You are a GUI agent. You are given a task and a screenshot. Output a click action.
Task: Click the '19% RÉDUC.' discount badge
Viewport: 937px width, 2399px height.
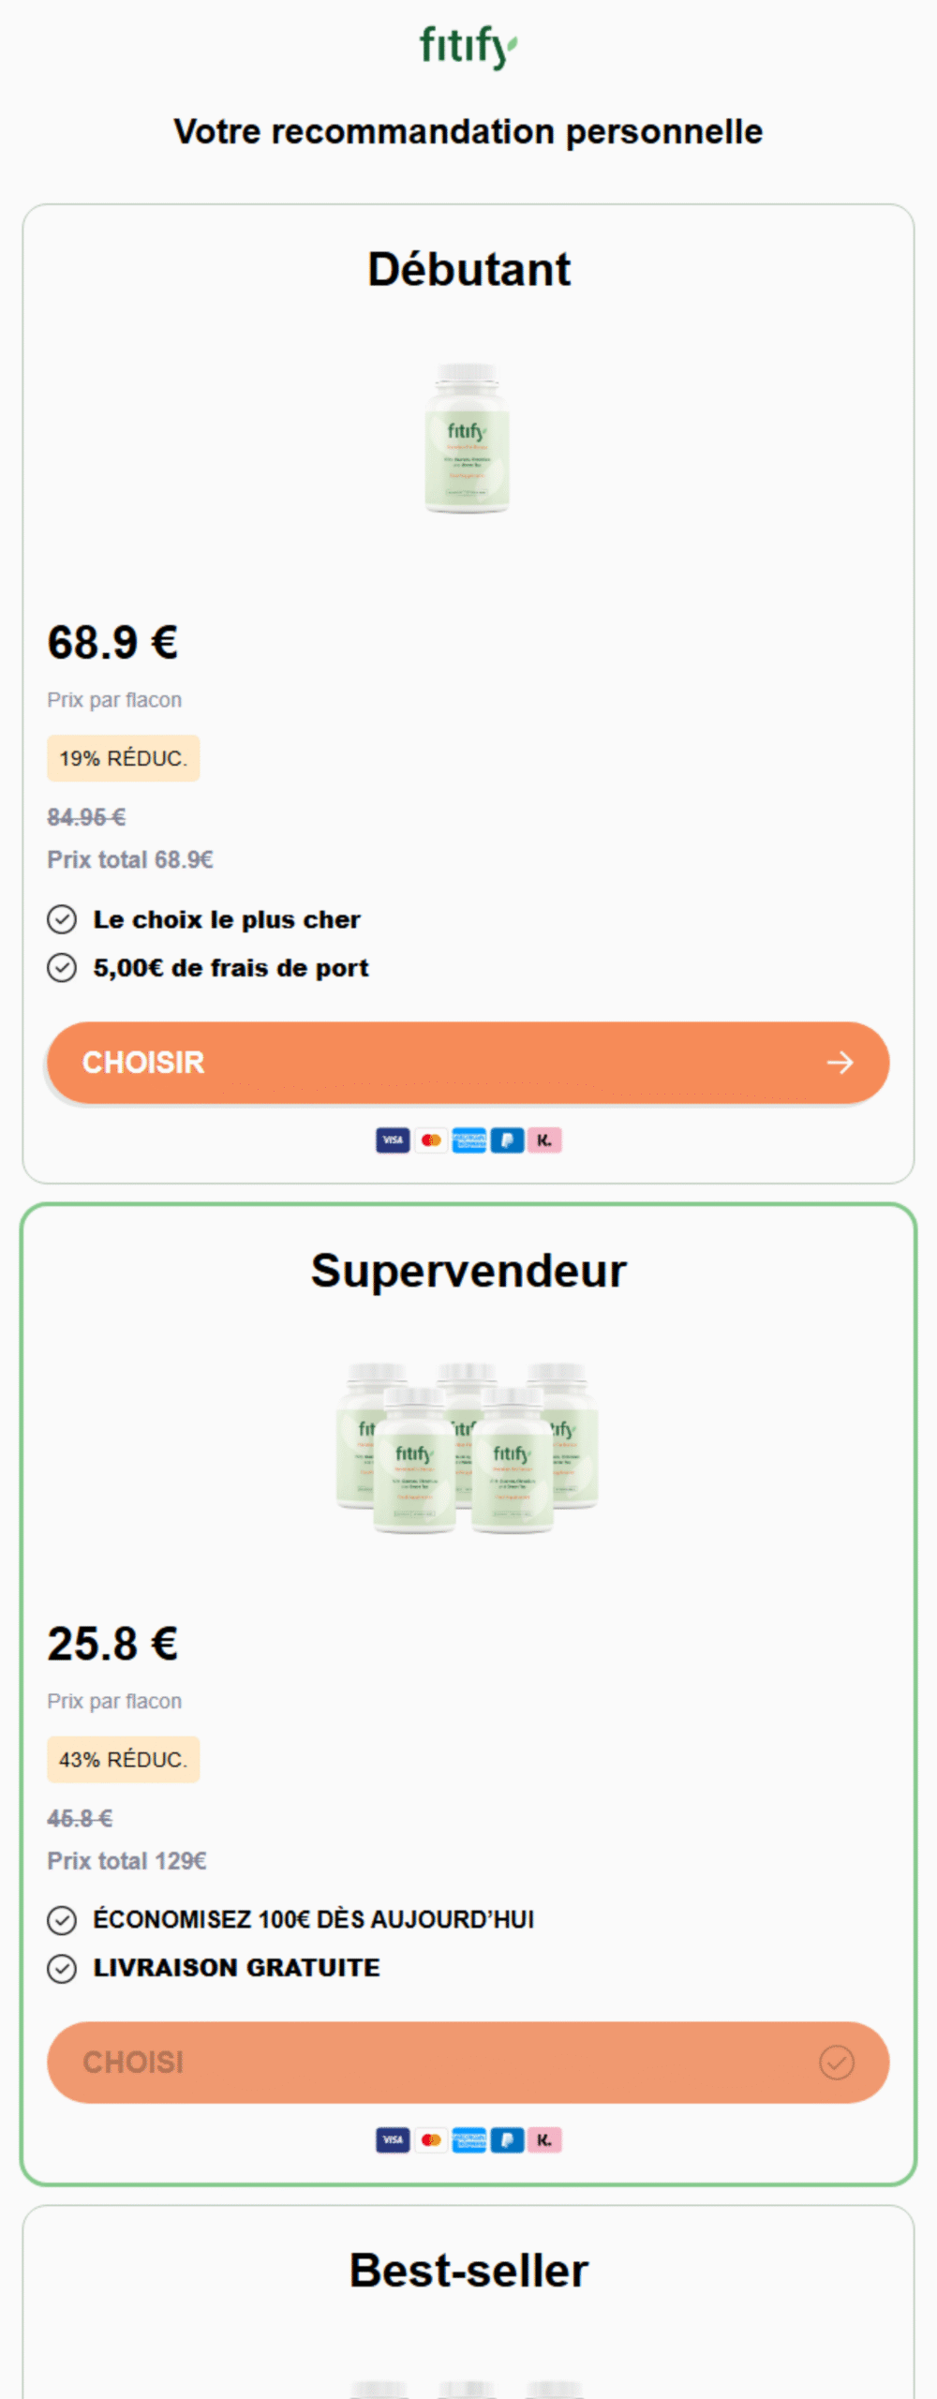click(x=123, y=758)
